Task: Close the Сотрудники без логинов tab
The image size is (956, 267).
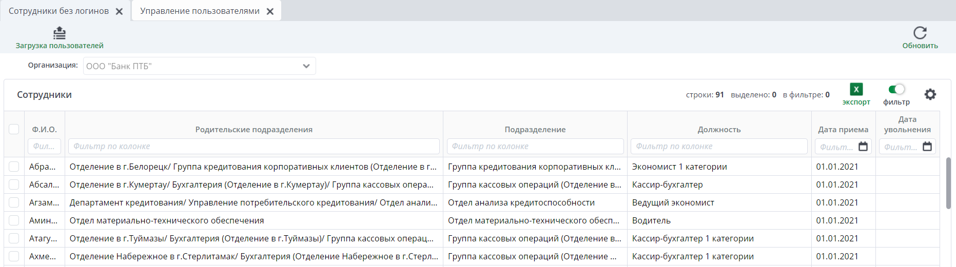Action: point(119,11)
